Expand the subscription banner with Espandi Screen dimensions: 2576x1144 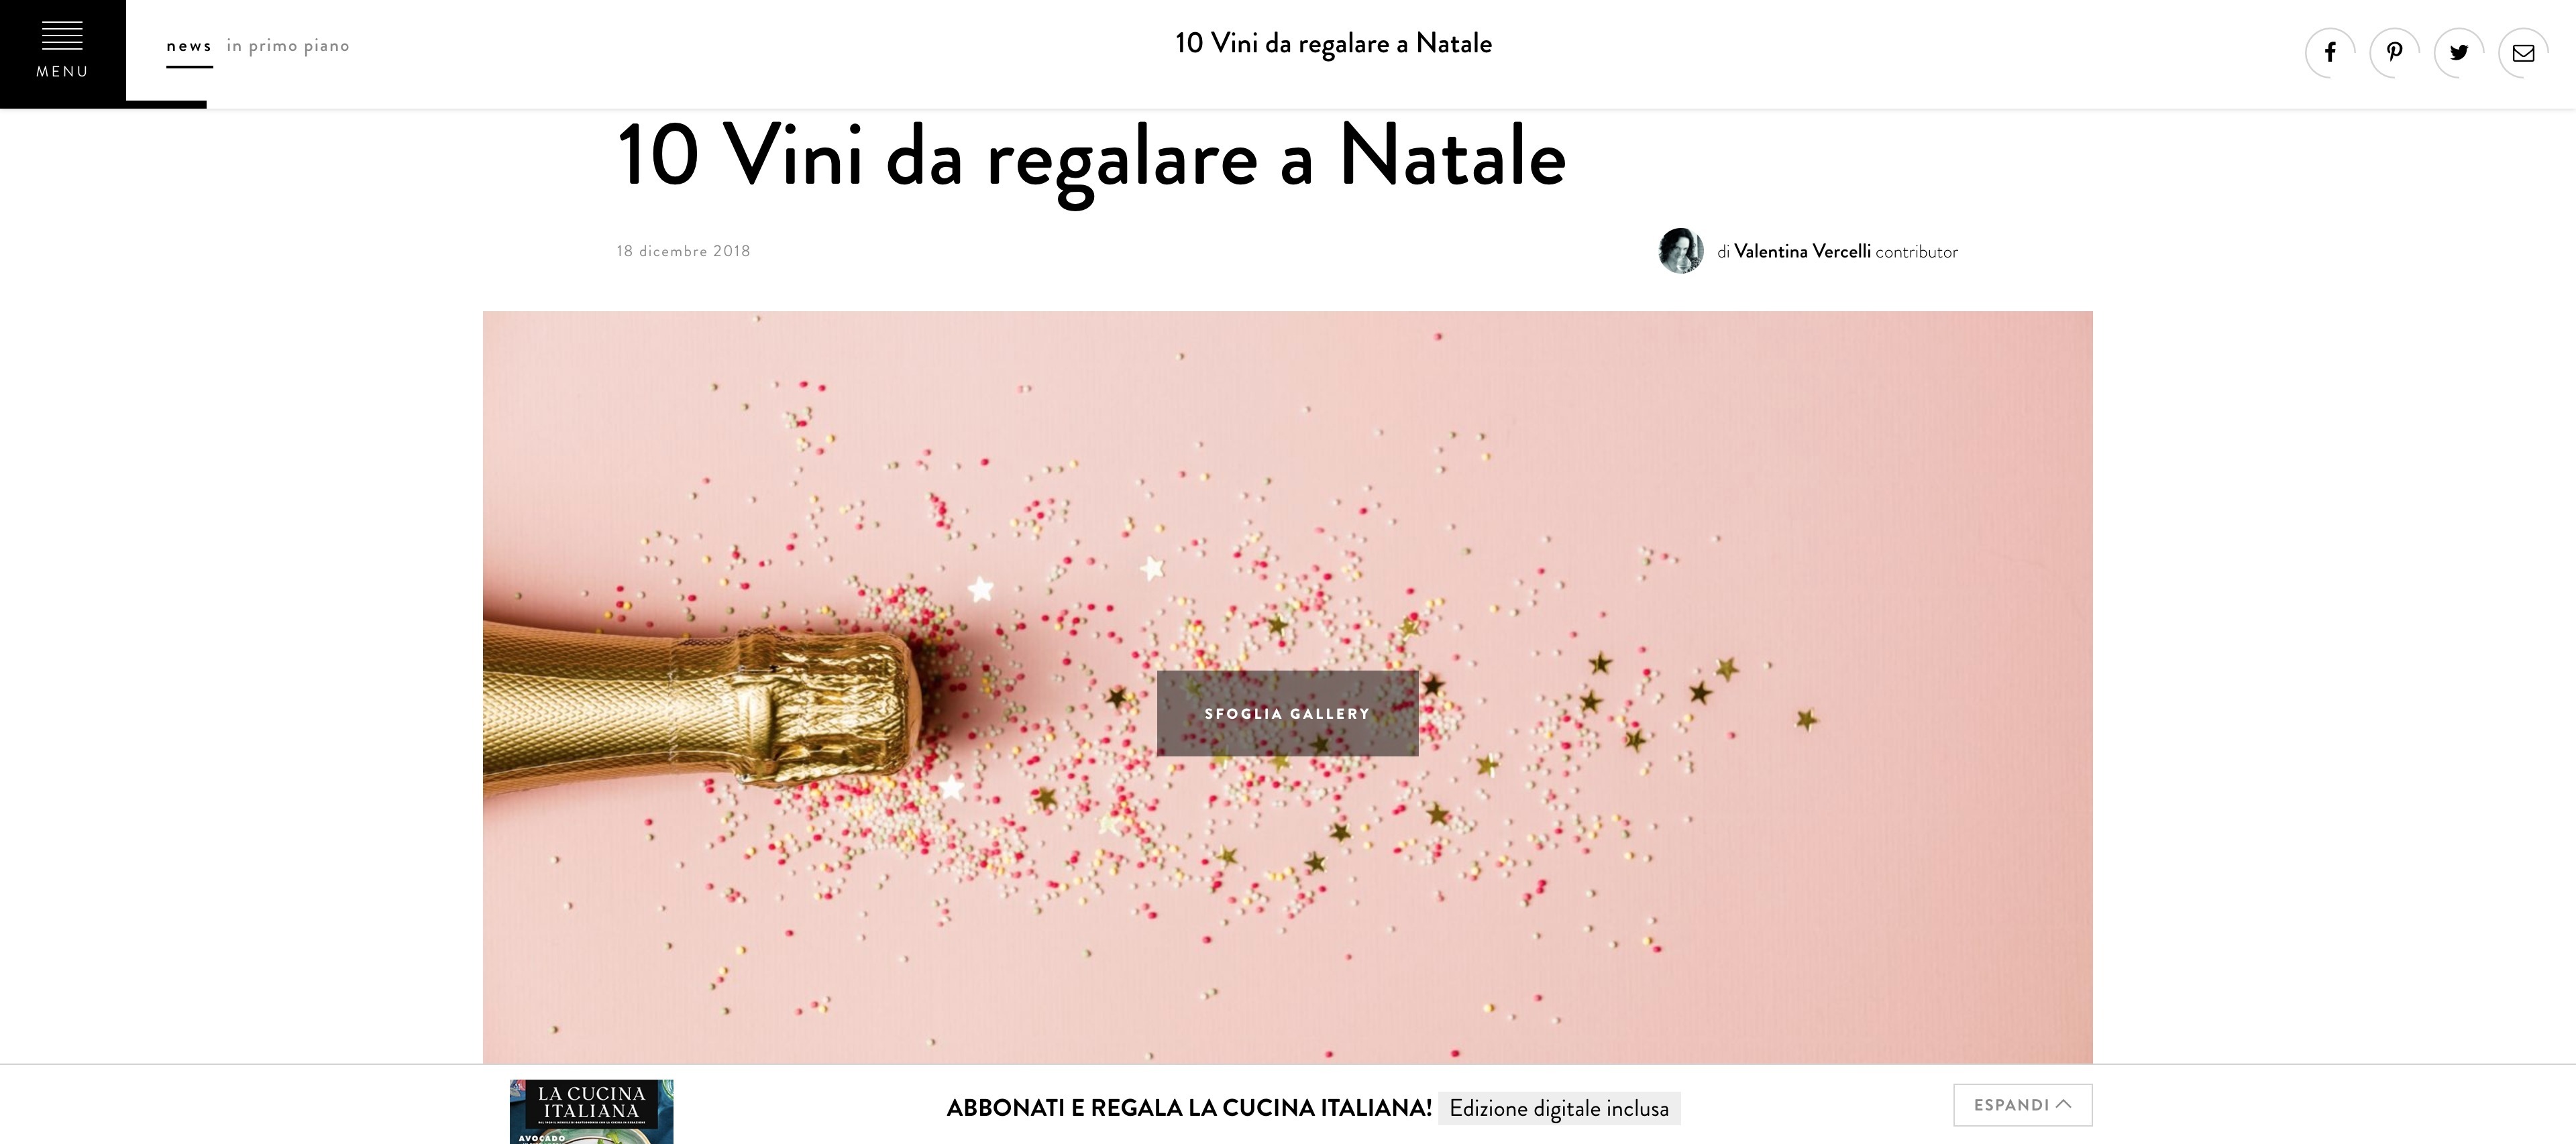(x=2022, y=1105)
